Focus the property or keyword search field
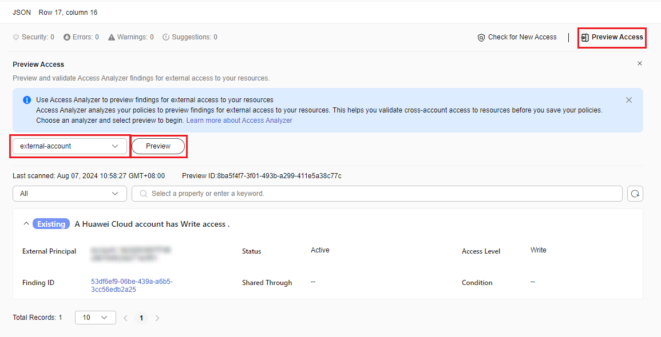Screen dimensions: 661x337 pos(378,194)
